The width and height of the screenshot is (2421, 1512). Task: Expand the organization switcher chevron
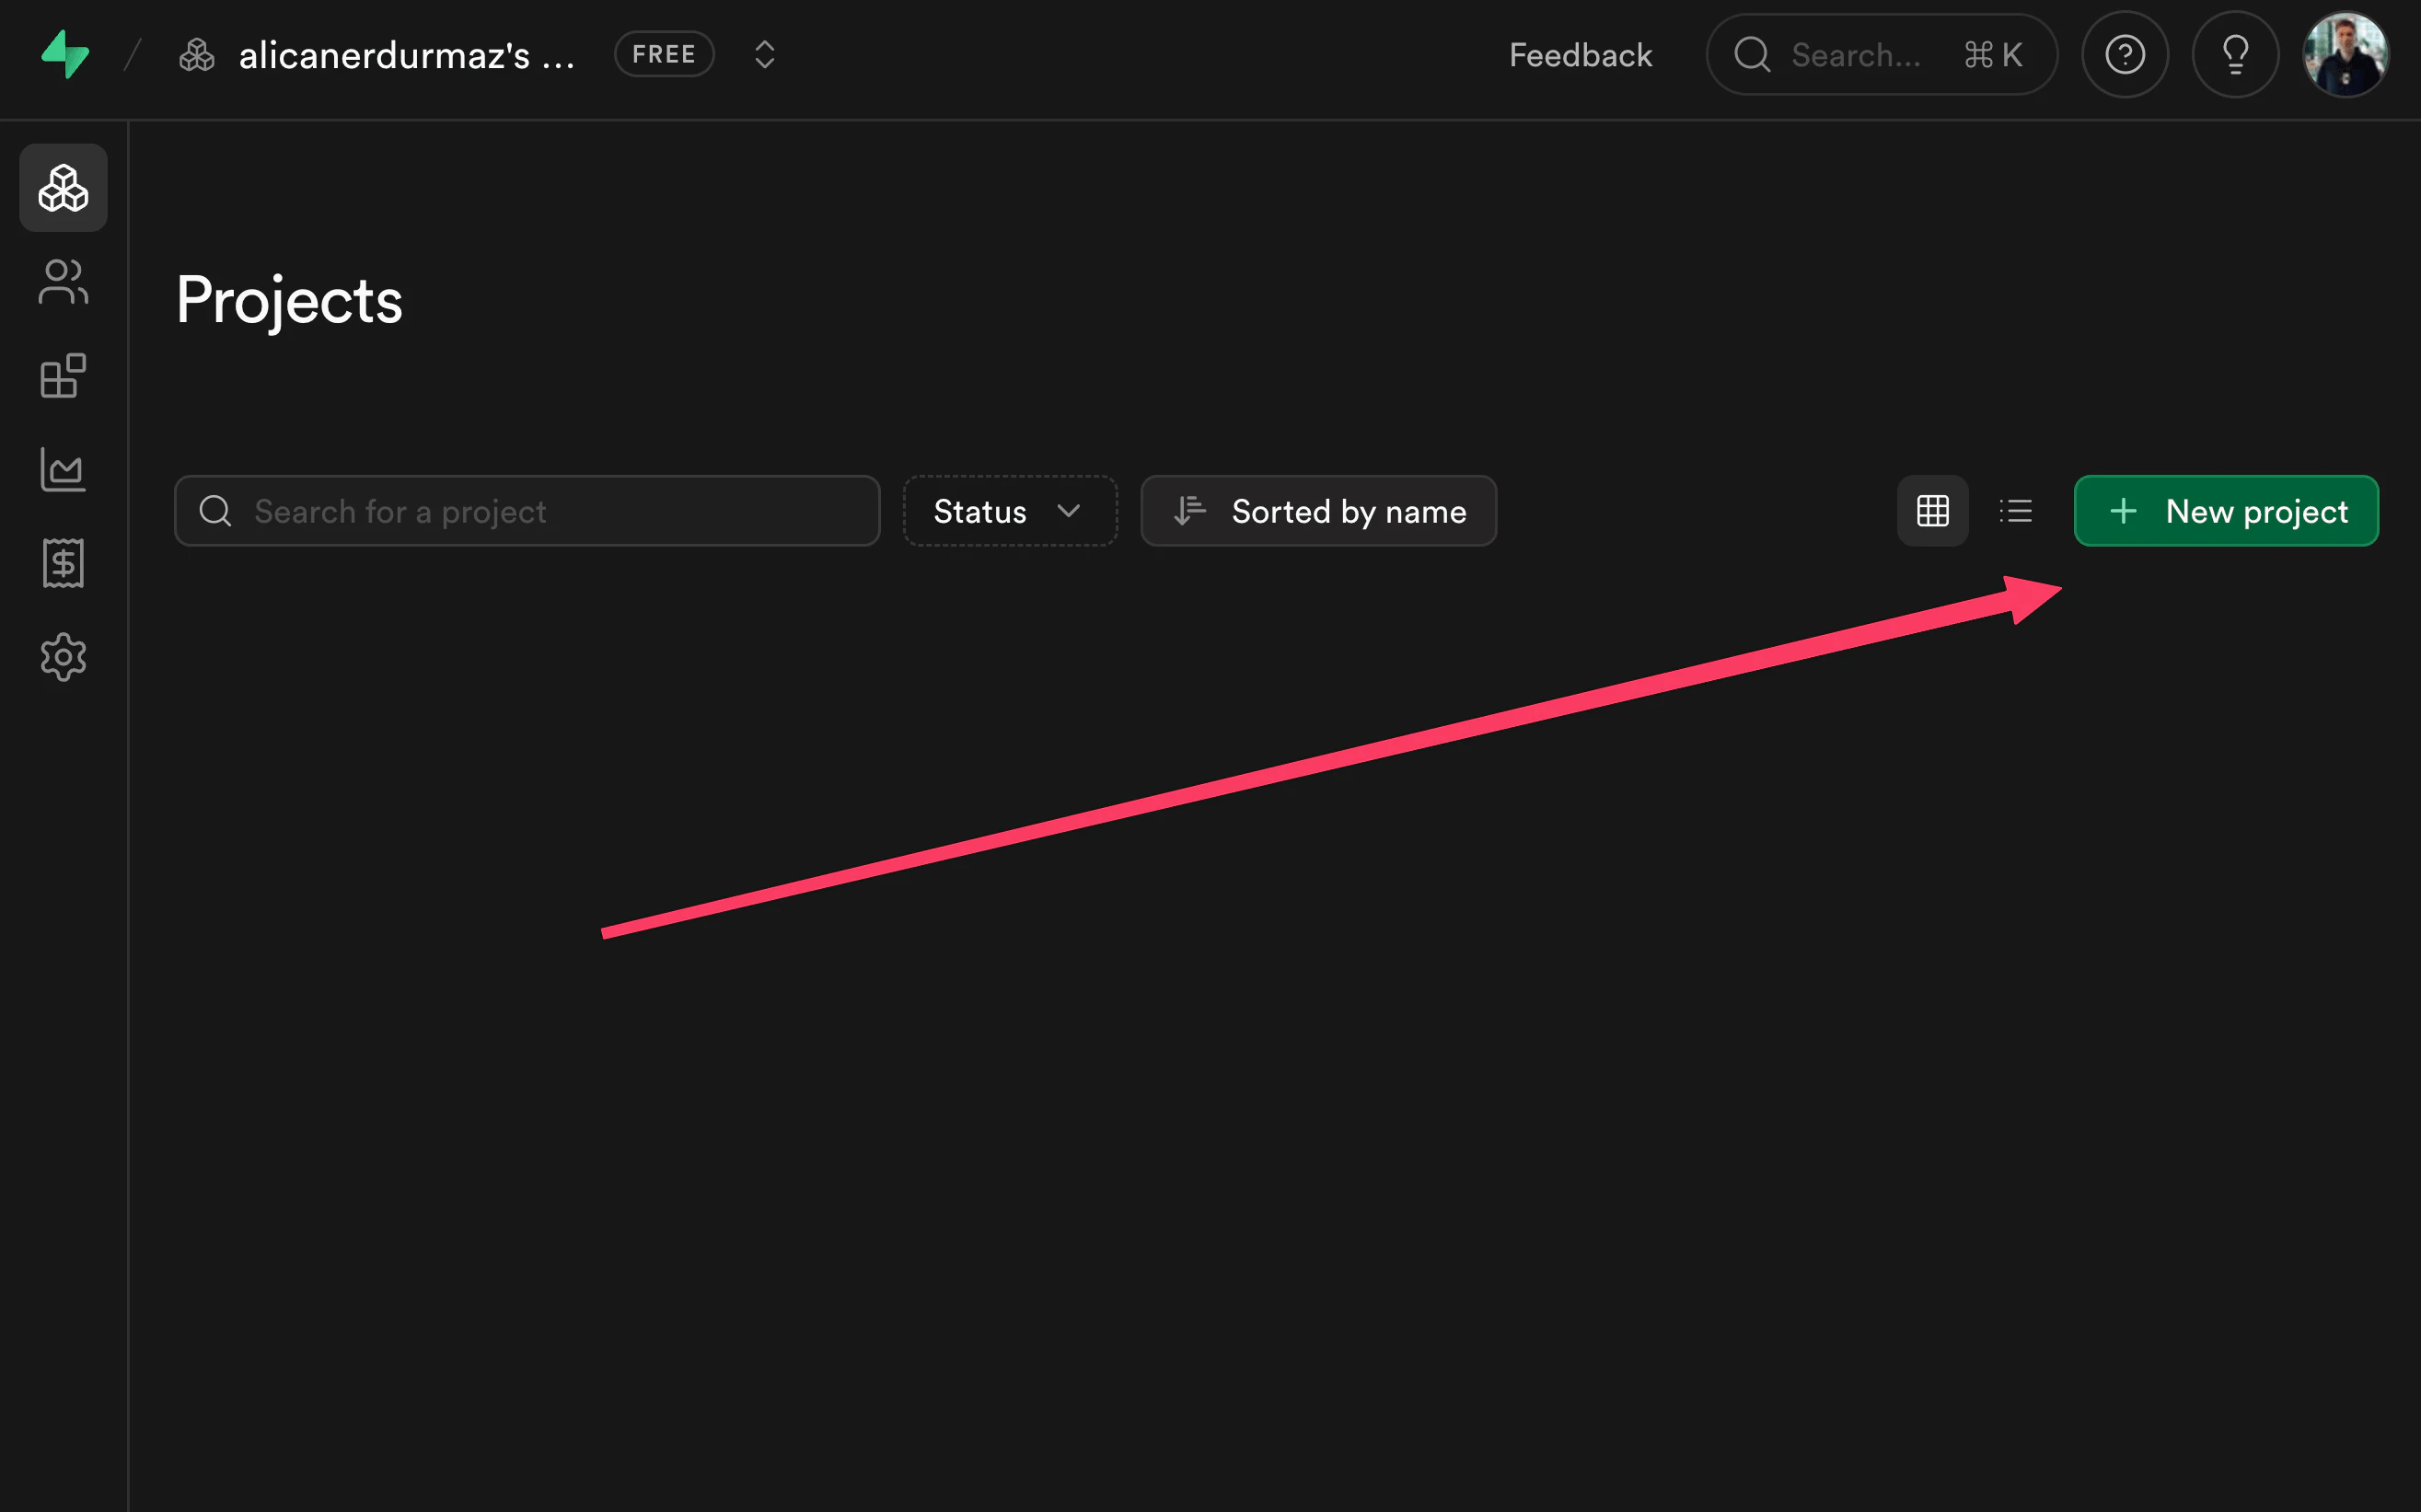[764, 54]
